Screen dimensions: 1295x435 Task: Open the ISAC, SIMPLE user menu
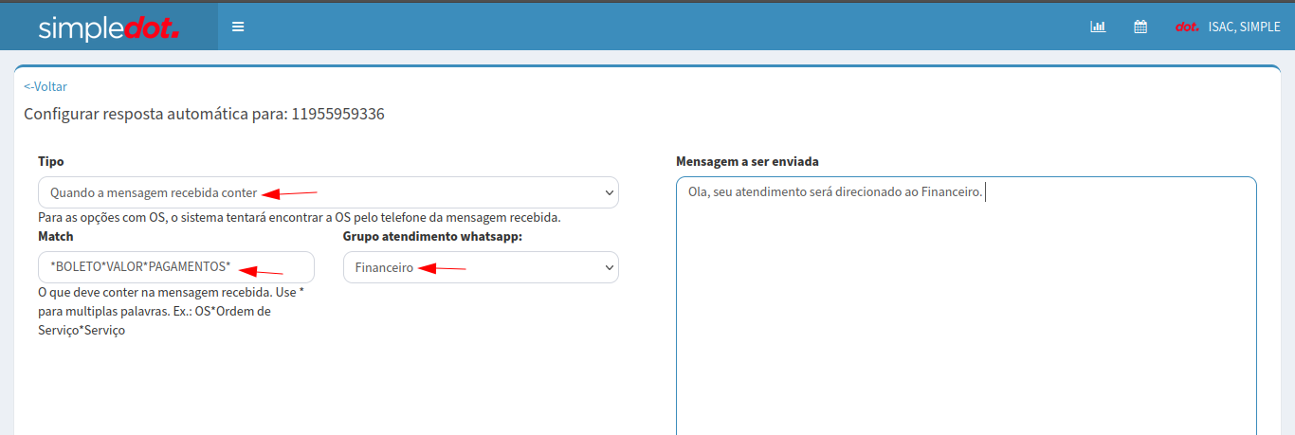coord(1244,27)
